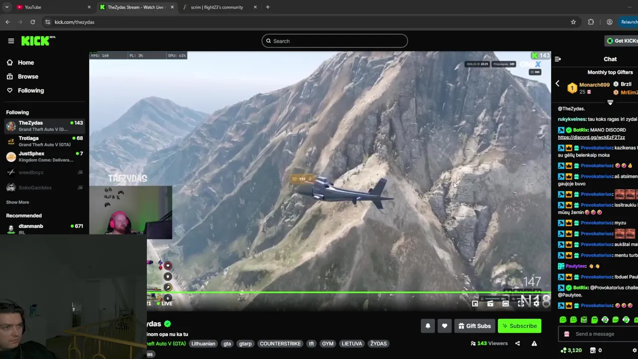
Task: Go to previous top gifters page
Action: click(x=557, y=84)
